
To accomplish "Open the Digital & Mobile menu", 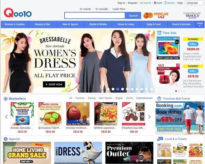I will pos(98,24).
